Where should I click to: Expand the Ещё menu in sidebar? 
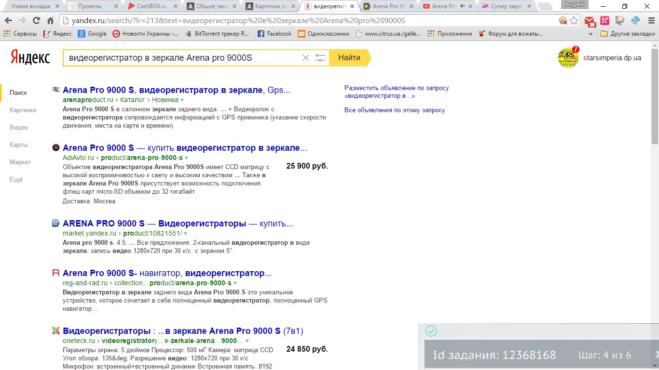coord(16,179)
